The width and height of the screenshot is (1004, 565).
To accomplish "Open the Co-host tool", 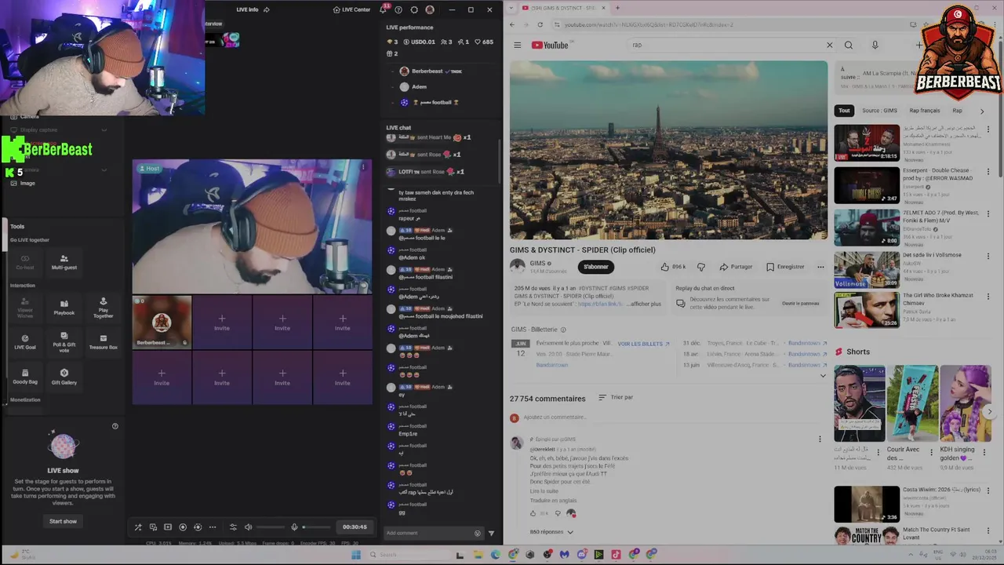I will (25, 262).
